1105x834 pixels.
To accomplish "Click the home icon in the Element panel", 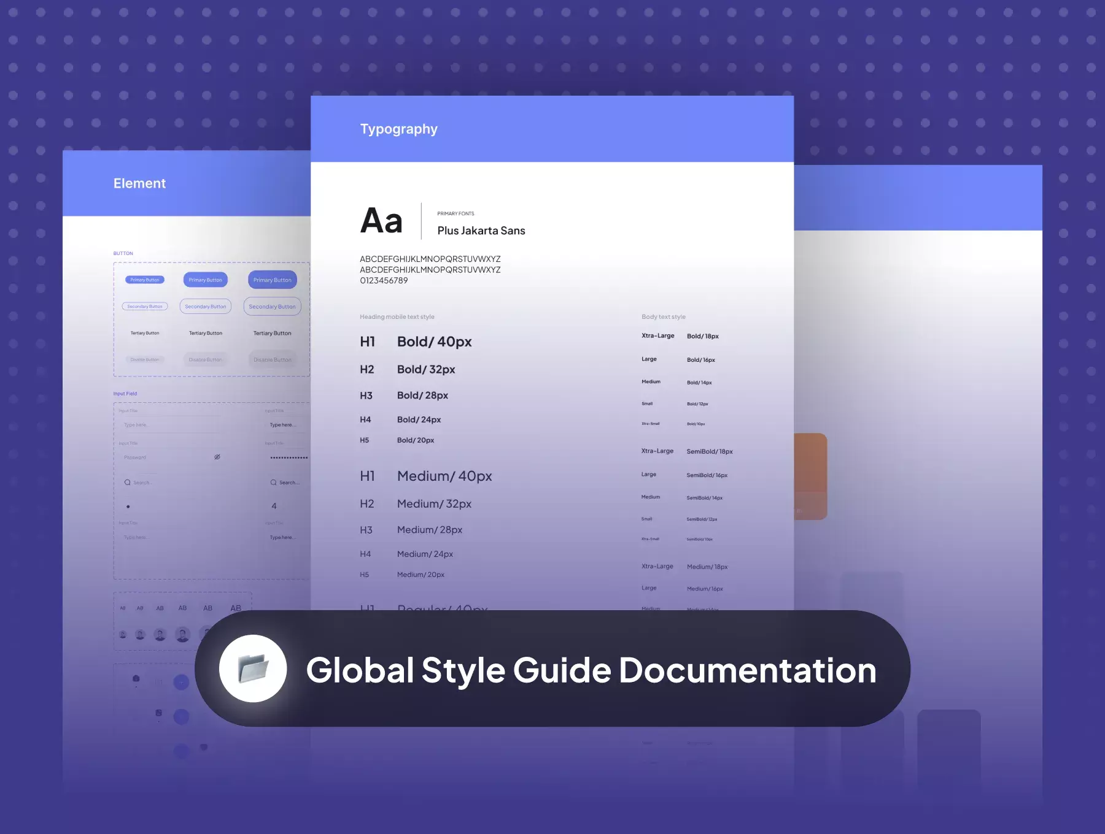I will (136, 678).
